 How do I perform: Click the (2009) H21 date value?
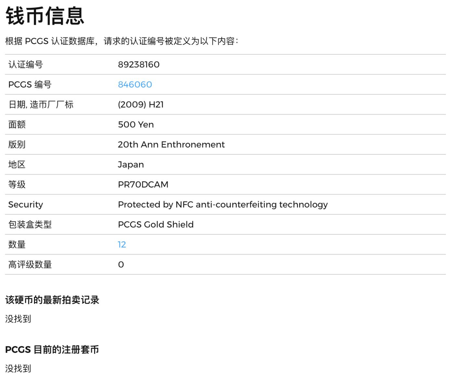point(141,104)
